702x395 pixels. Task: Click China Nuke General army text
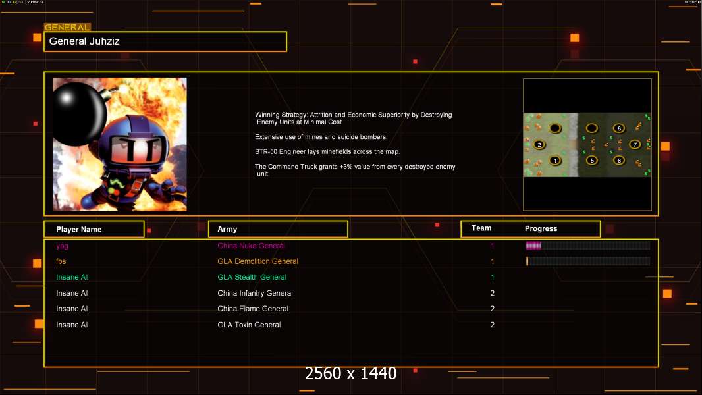(x=251, y=246)
